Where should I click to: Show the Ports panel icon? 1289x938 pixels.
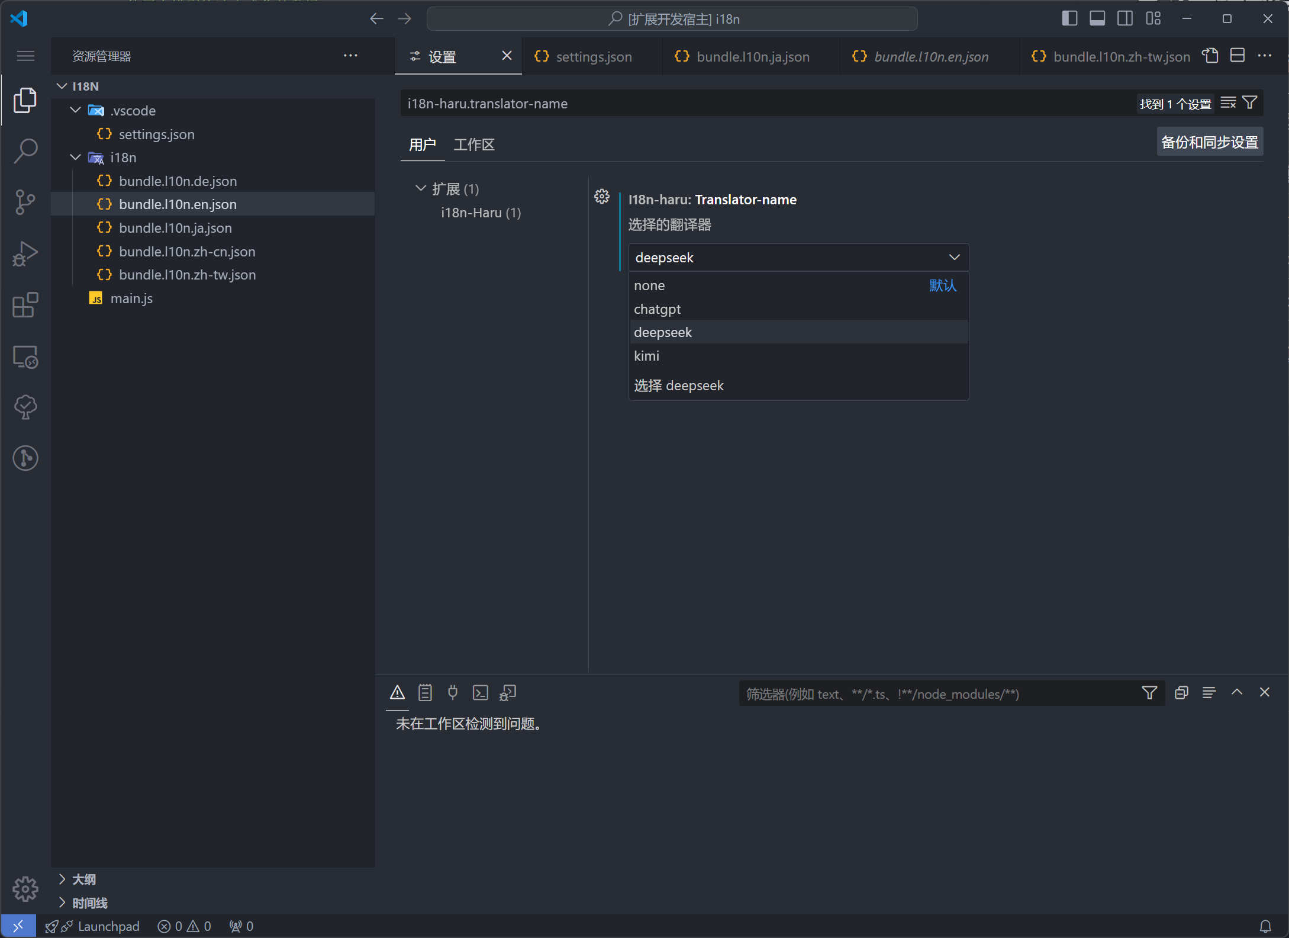[x=508, y=693]
